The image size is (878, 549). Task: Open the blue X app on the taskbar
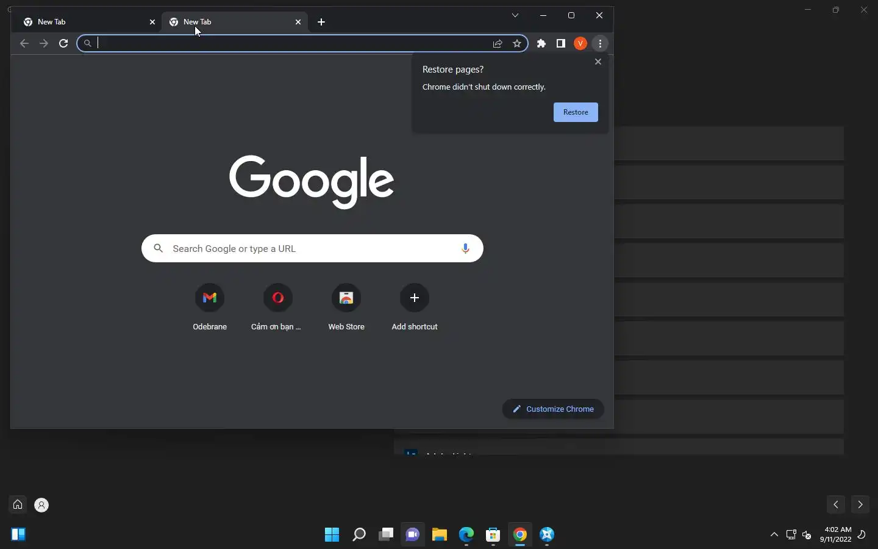(547, 535)
